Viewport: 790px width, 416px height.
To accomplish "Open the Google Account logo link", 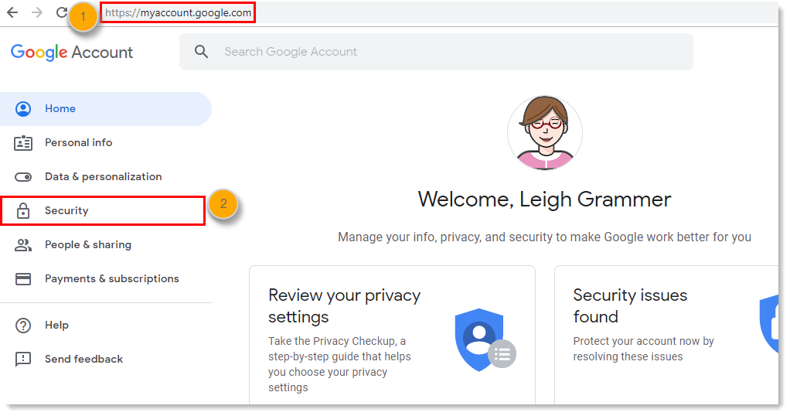I will (x=72, y=52).
